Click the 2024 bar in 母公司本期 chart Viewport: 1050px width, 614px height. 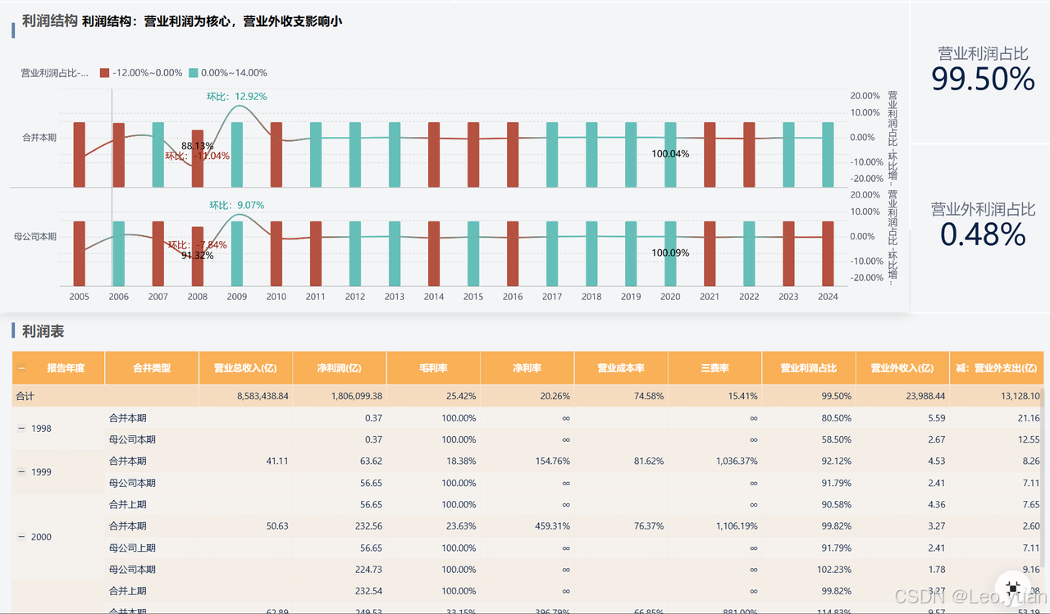(828, 253)
